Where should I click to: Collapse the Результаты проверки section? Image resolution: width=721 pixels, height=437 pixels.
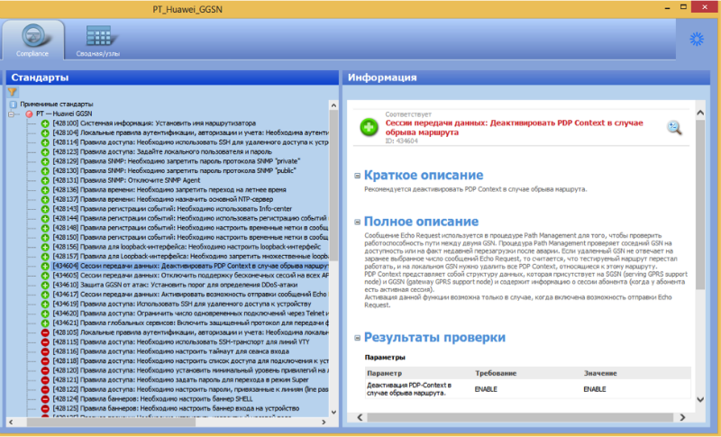pyautogui.click(x=357, y=338)
